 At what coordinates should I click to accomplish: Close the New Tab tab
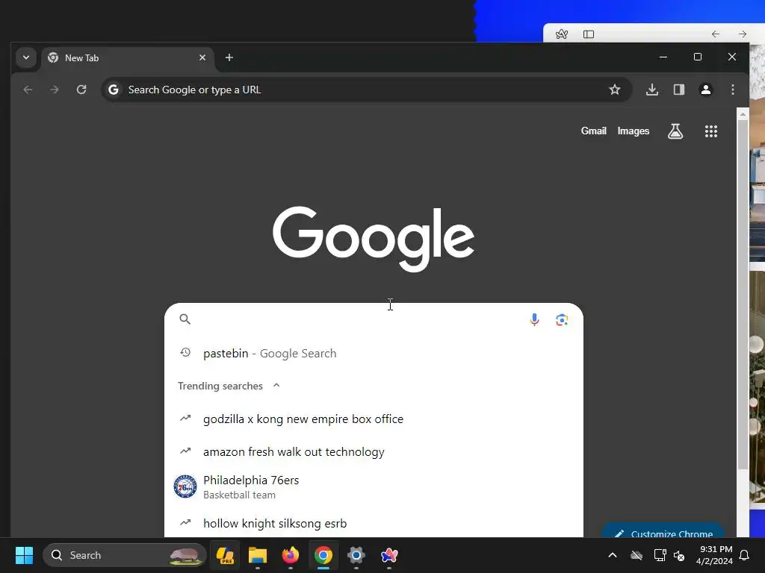click(202, 57)
